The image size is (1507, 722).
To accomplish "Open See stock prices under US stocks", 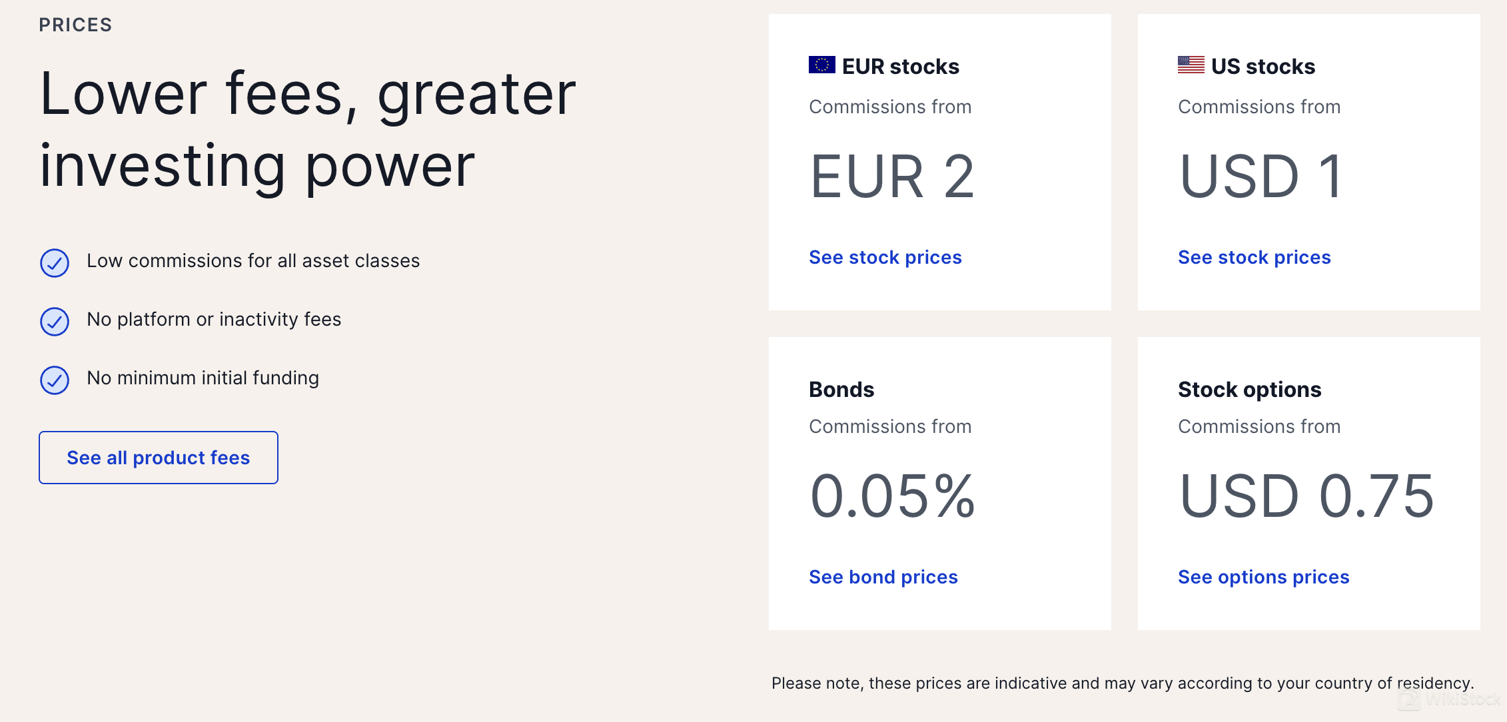I will point(1254,257).
